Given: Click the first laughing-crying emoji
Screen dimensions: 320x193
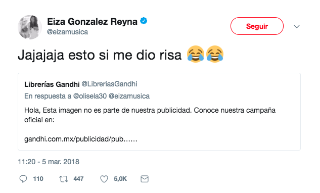Looking at the screenshot, I should [196, 54].
